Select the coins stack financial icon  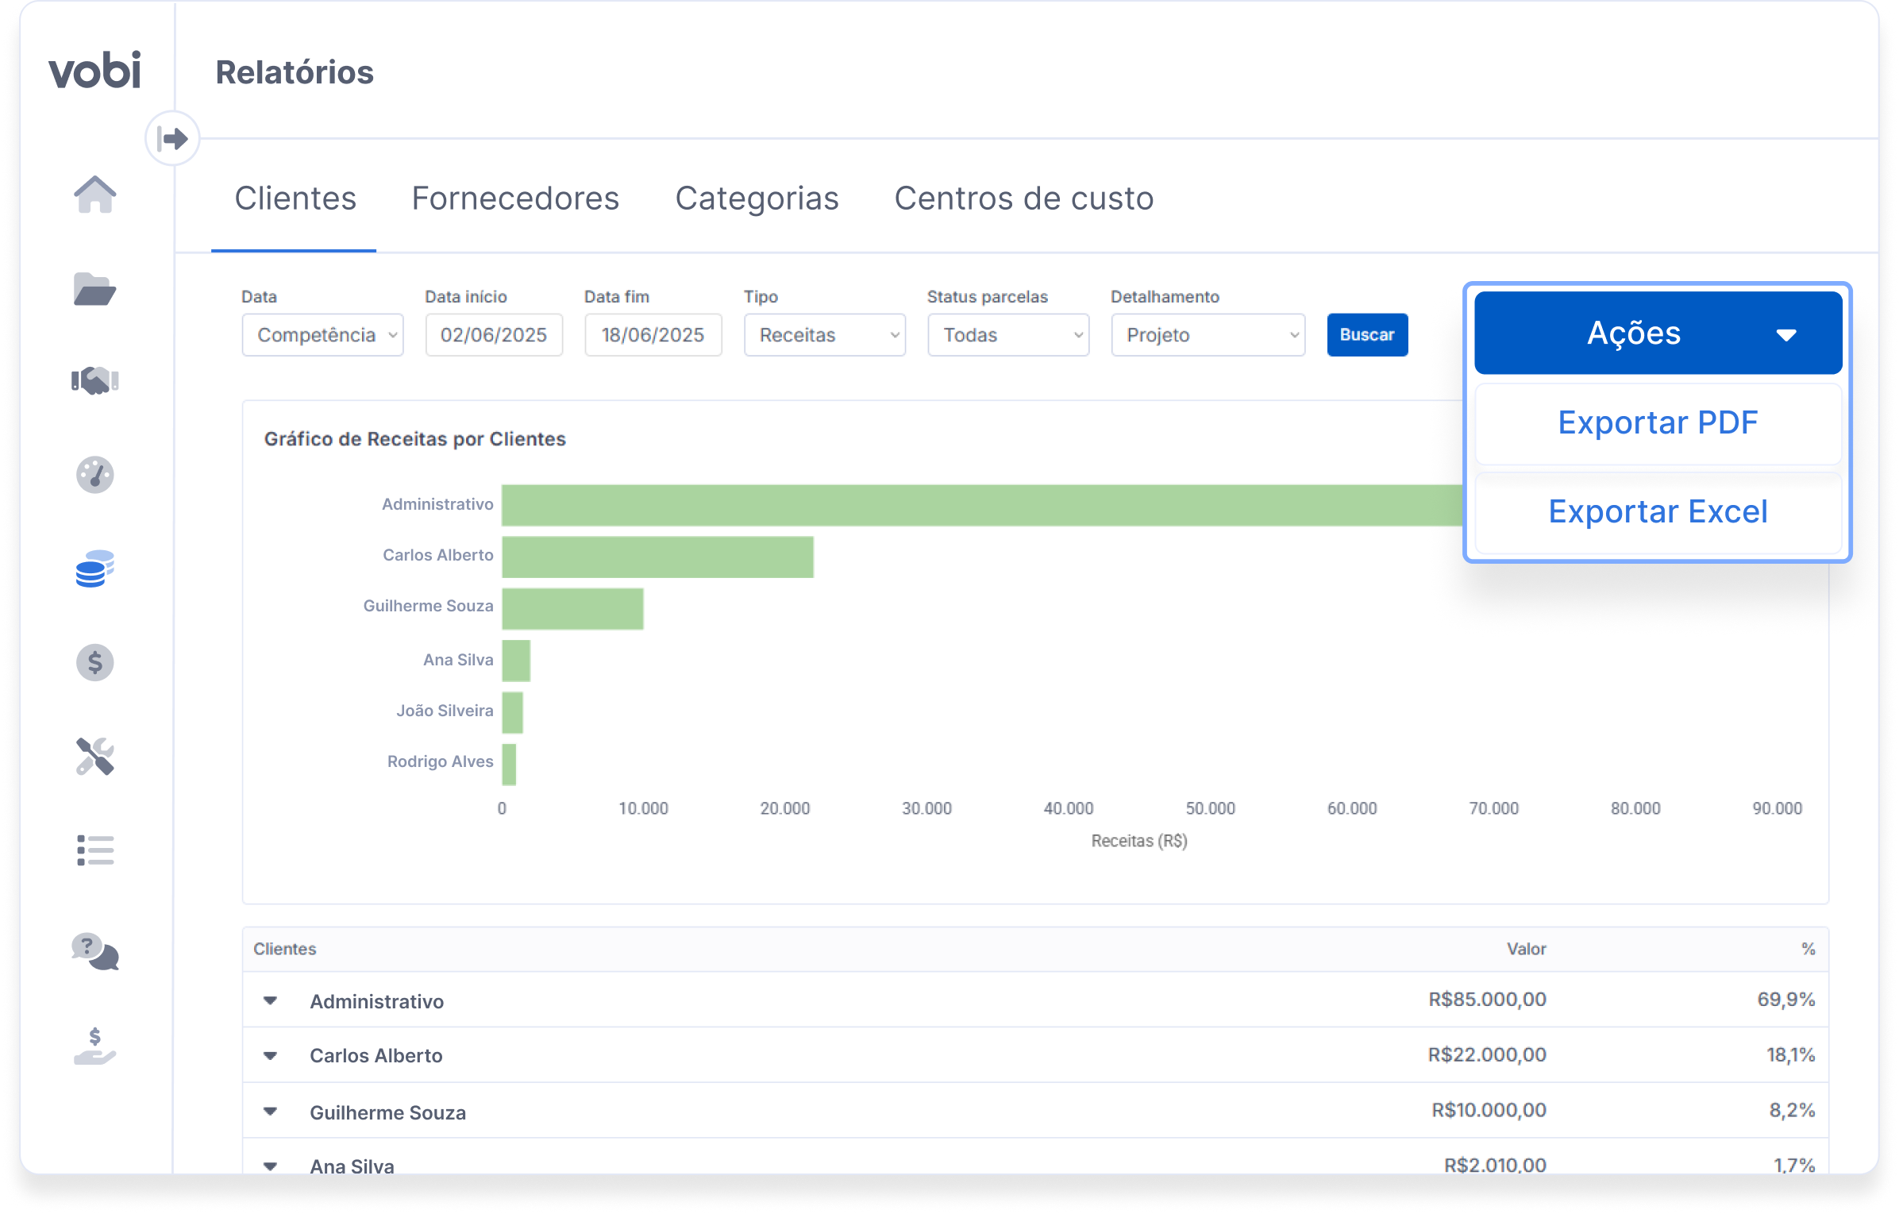tap(94, 568)
